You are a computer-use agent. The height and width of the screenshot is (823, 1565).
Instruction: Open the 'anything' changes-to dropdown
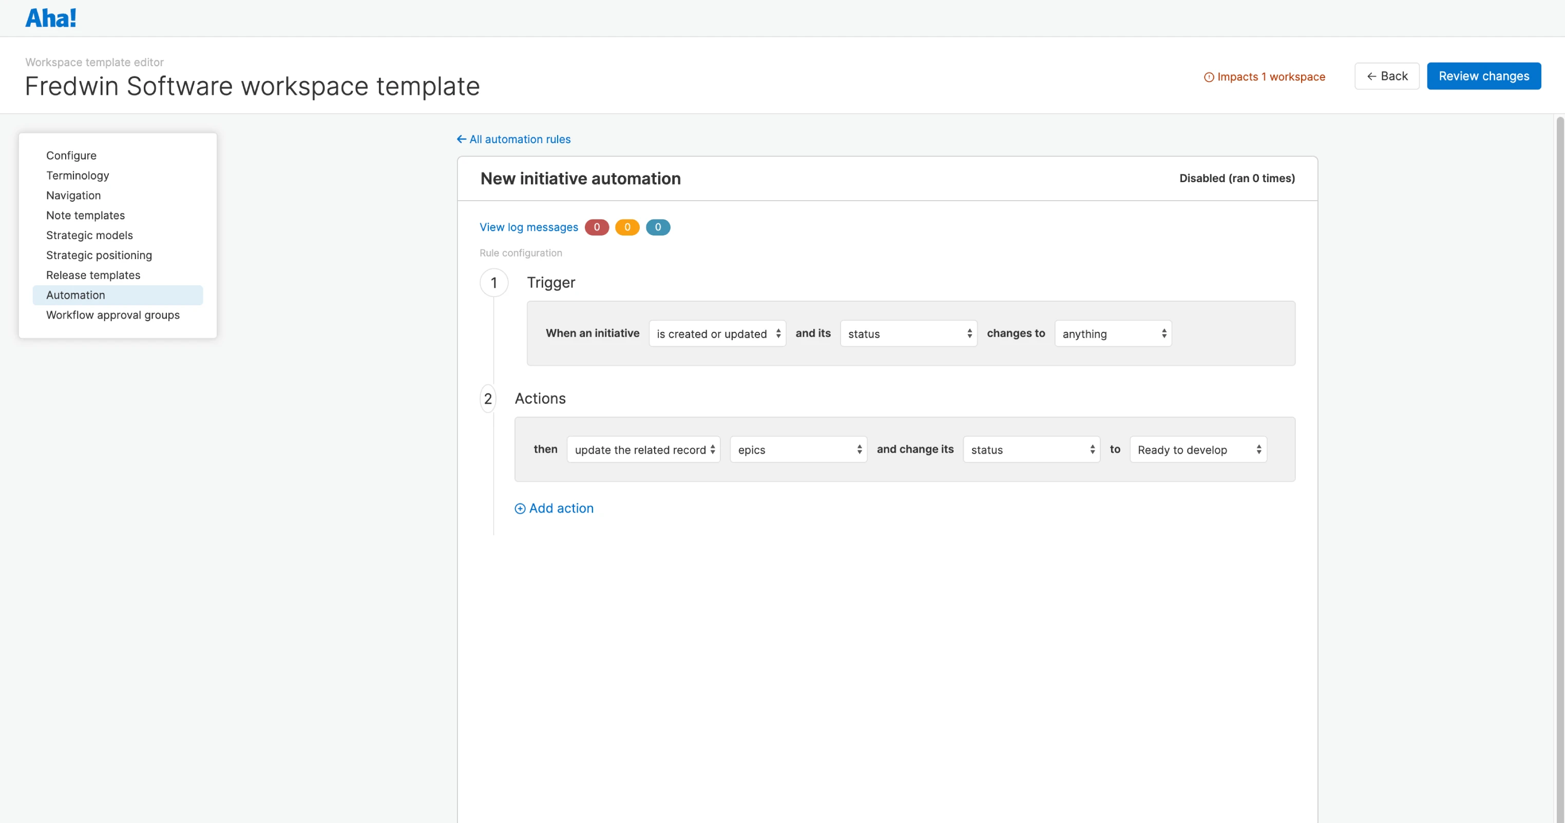[1112, 333]
